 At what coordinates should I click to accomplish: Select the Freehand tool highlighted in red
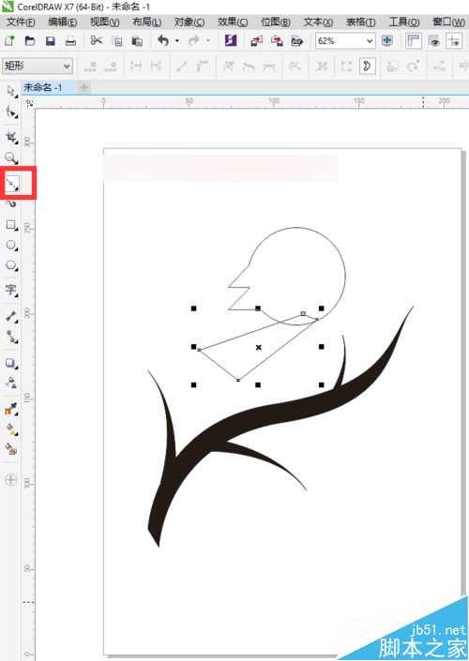point(12,183)
